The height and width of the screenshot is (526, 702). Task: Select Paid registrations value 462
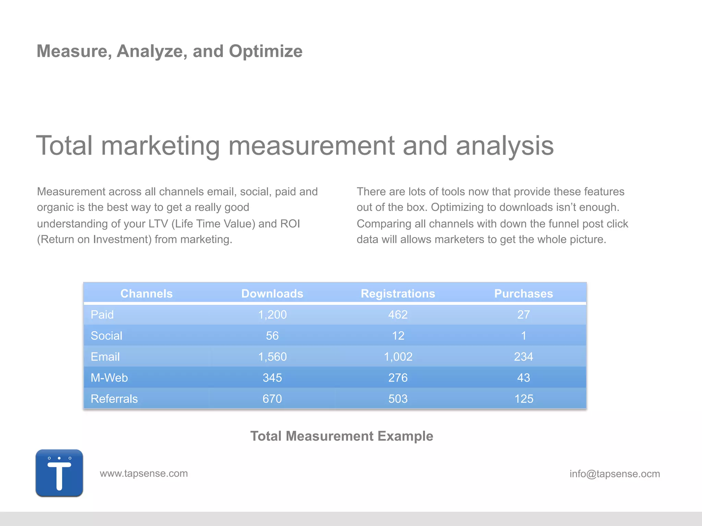click(x=398, y=315)
